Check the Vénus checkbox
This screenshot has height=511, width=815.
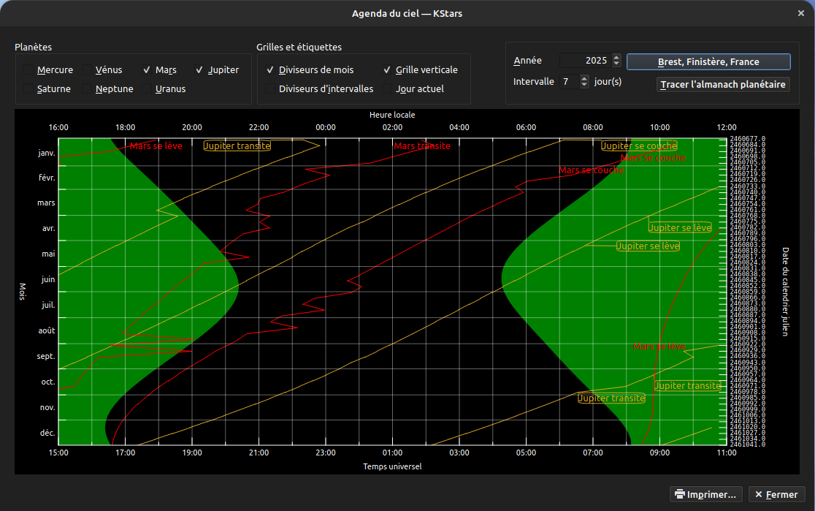click(x=88, y=70)
